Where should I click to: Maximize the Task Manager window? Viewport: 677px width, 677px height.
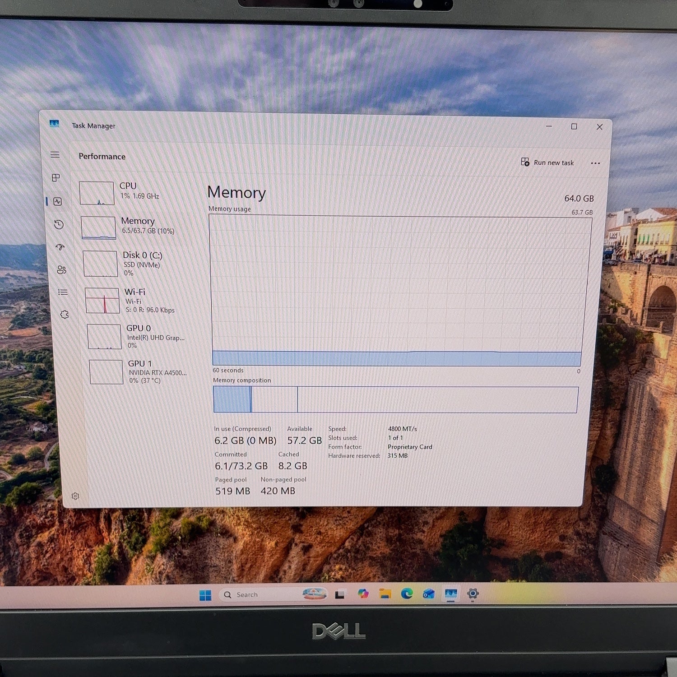(x=574, y=126)
